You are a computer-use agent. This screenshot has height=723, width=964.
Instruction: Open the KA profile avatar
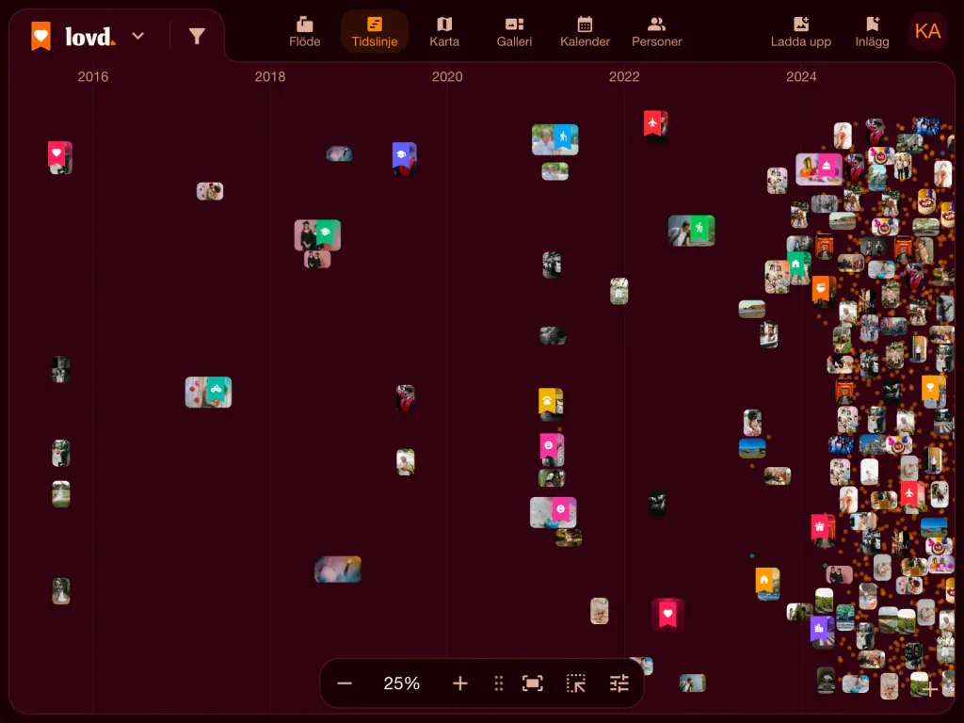pyautogui.click(x=927, y=31)
